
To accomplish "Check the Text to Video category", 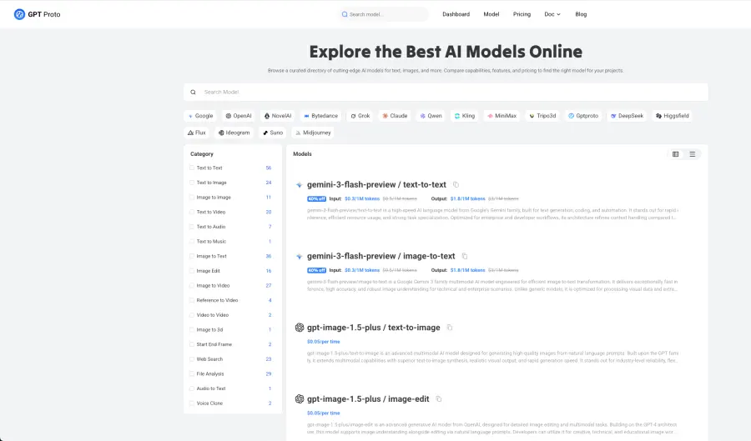I will tap(192, 212).
